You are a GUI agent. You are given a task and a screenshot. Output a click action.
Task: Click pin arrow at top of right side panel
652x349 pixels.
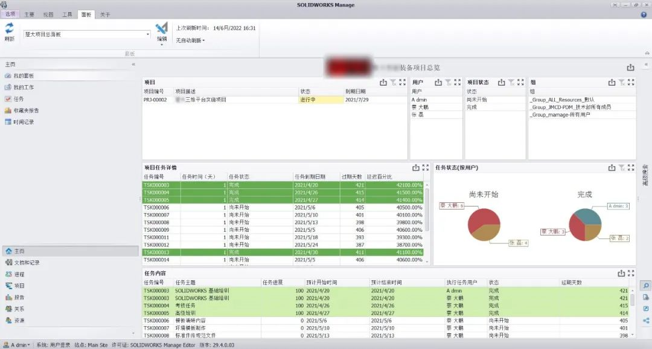point(646,65)
